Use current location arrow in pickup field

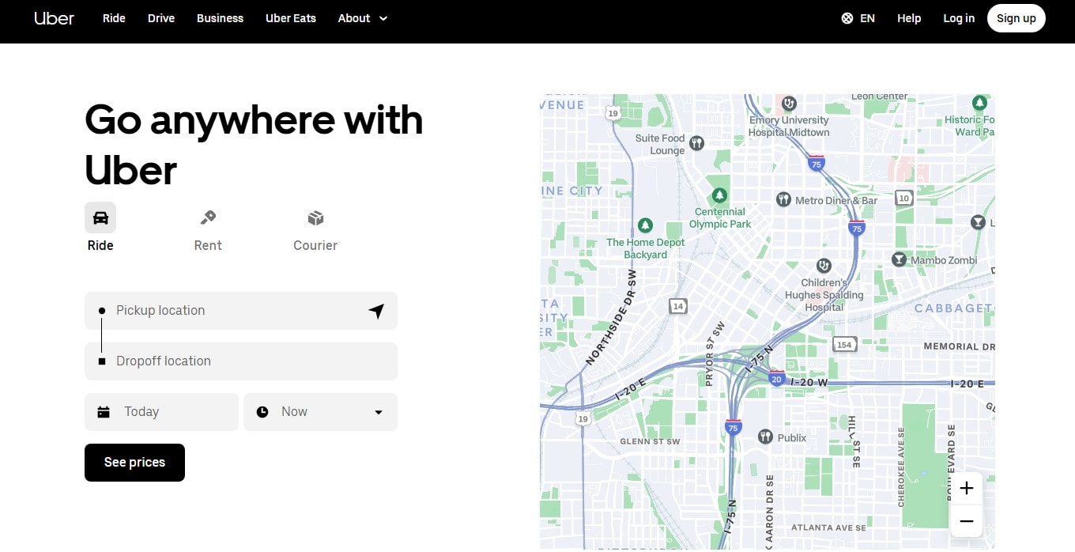point(376,311)
